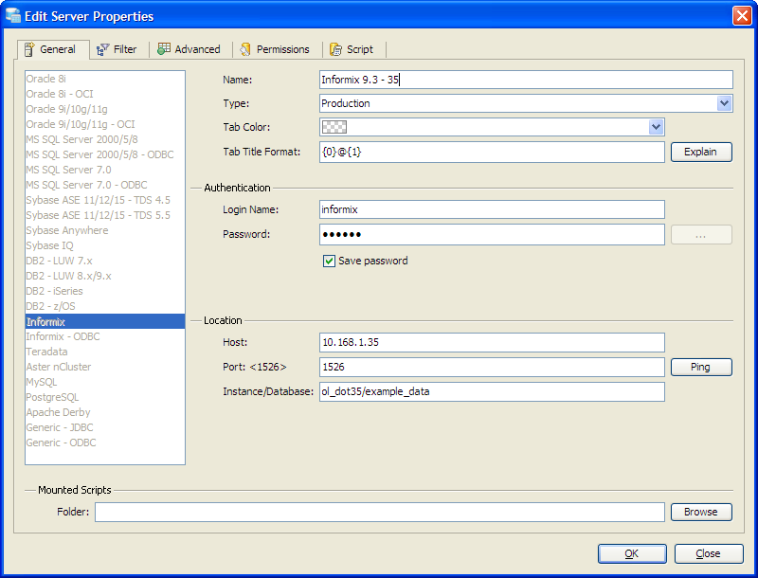Switch to the Script tab
The height and width of the screenshot is (578, 758).
352,49
